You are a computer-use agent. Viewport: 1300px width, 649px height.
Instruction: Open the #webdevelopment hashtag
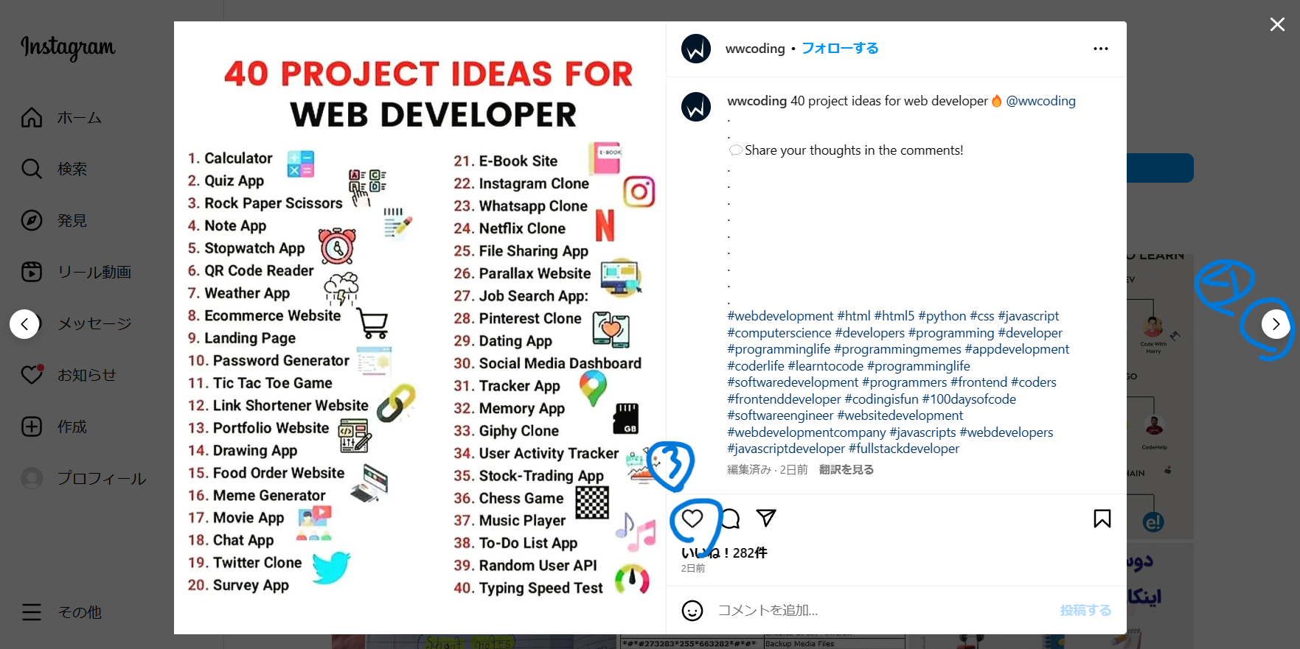[780, 316]
